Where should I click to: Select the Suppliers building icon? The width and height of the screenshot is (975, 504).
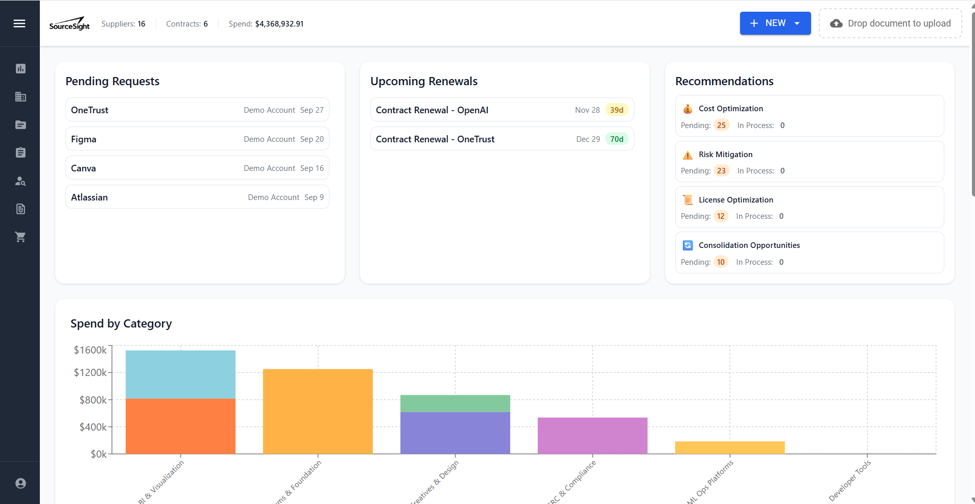(20, 97)
